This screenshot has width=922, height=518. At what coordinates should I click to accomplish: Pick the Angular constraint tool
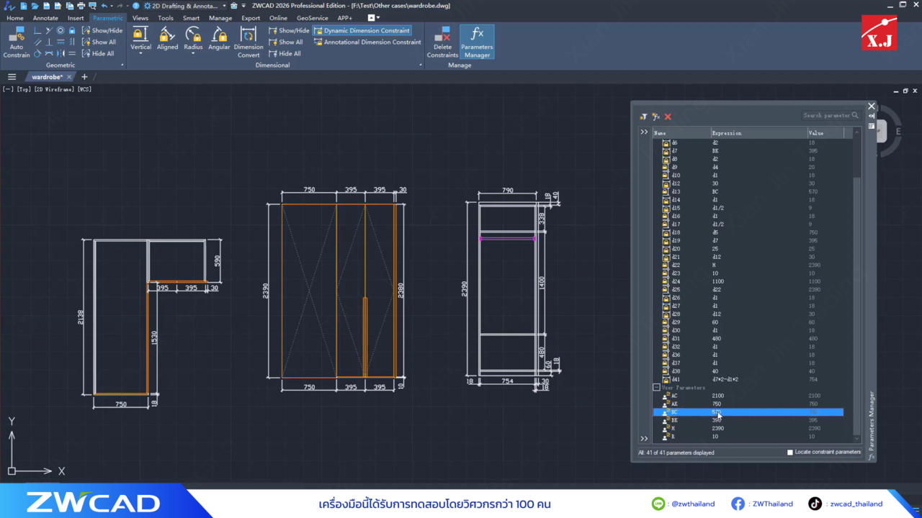219,39
